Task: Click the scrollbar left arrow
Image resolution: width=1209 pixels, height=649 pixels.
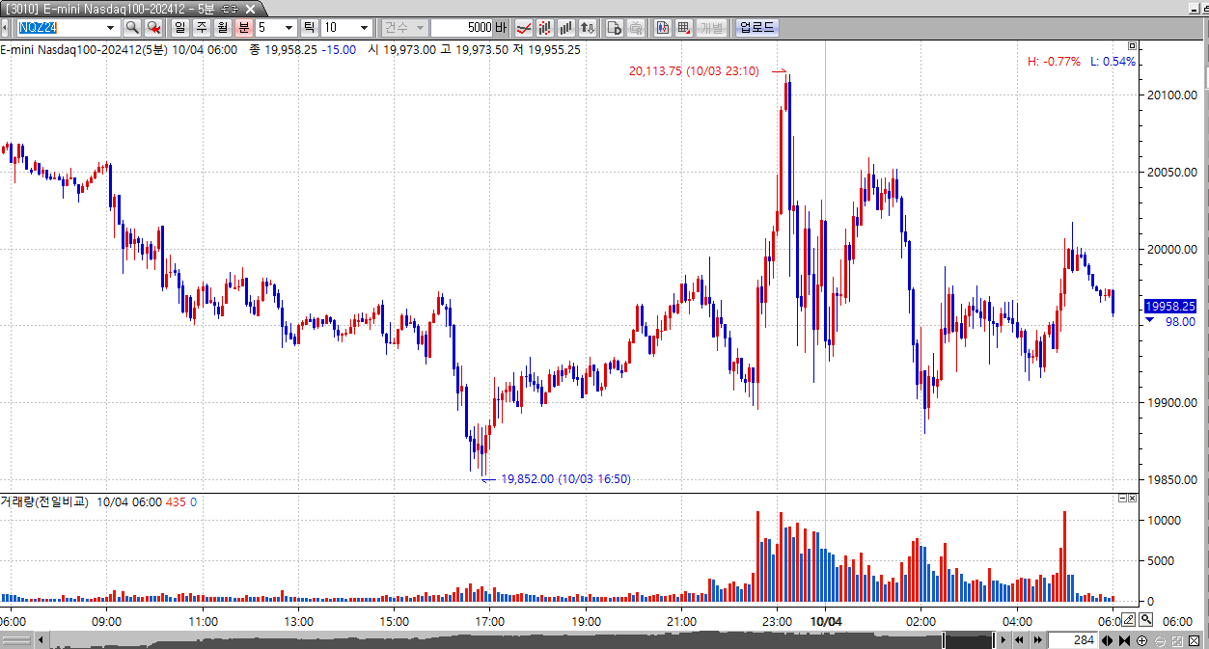Action: 41,640
